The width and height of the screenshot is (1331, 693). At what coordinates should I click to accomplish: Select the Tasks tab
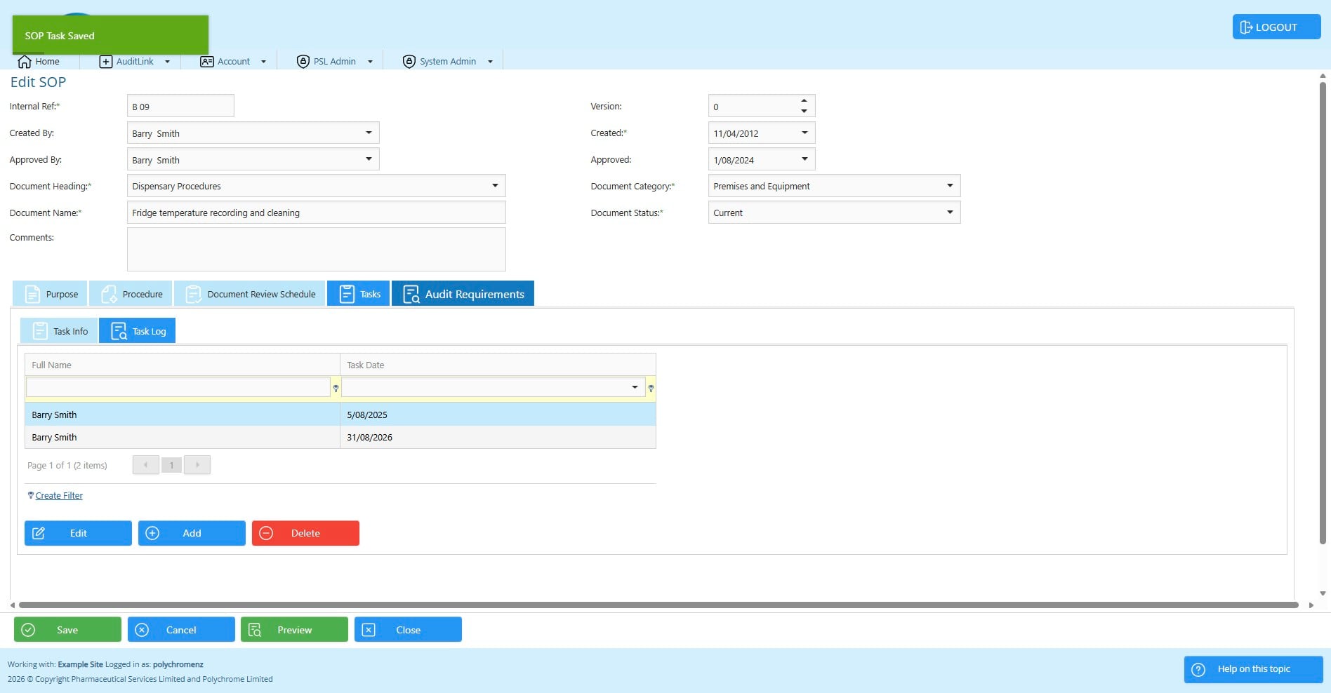point(359,294)
